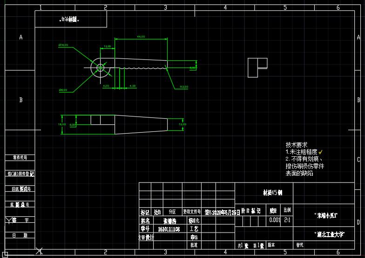Click the 日期 cell in left margin
Screen dimensions: 365x258
click(20, 235)
